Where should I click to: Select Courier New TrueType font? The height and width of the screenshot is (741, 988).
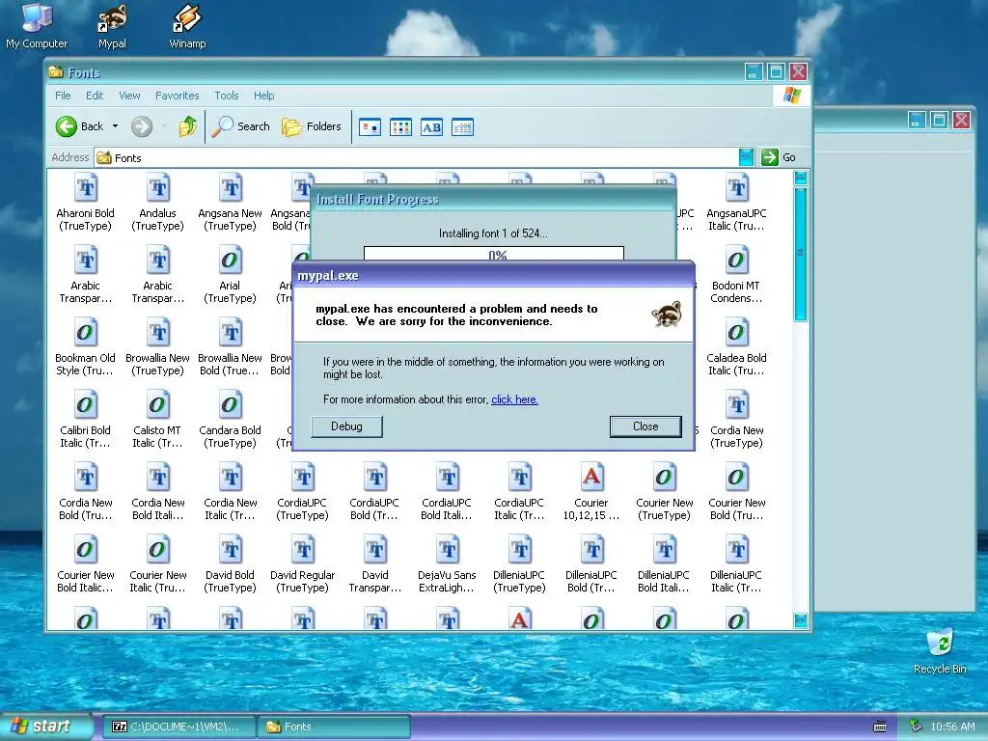(664, 493)
